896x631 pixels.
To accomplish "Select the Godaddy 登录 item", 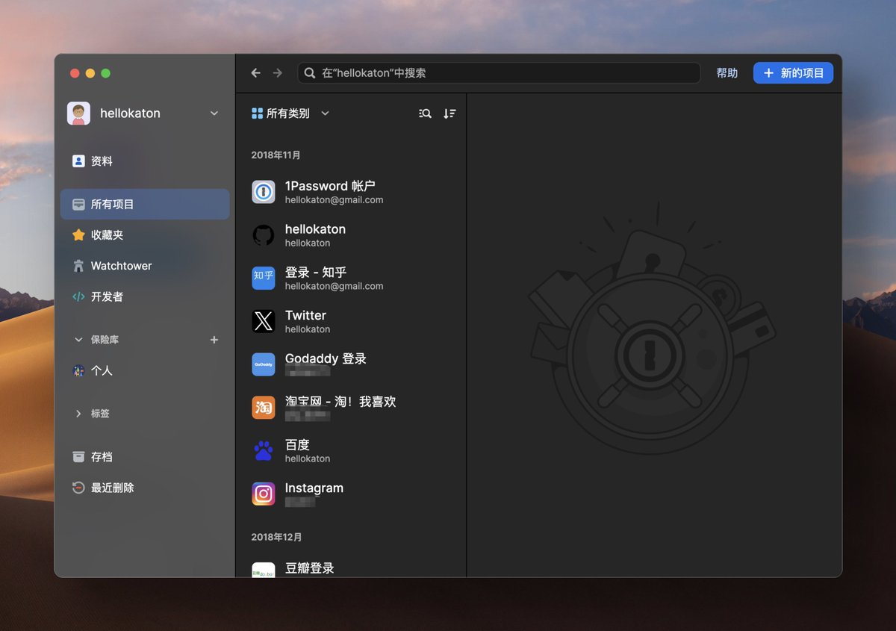I will tap(351, 364).
